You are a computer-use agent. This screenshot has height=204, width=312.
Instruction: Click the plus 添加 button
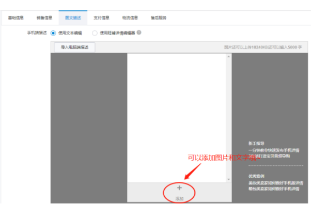(179, 193)
